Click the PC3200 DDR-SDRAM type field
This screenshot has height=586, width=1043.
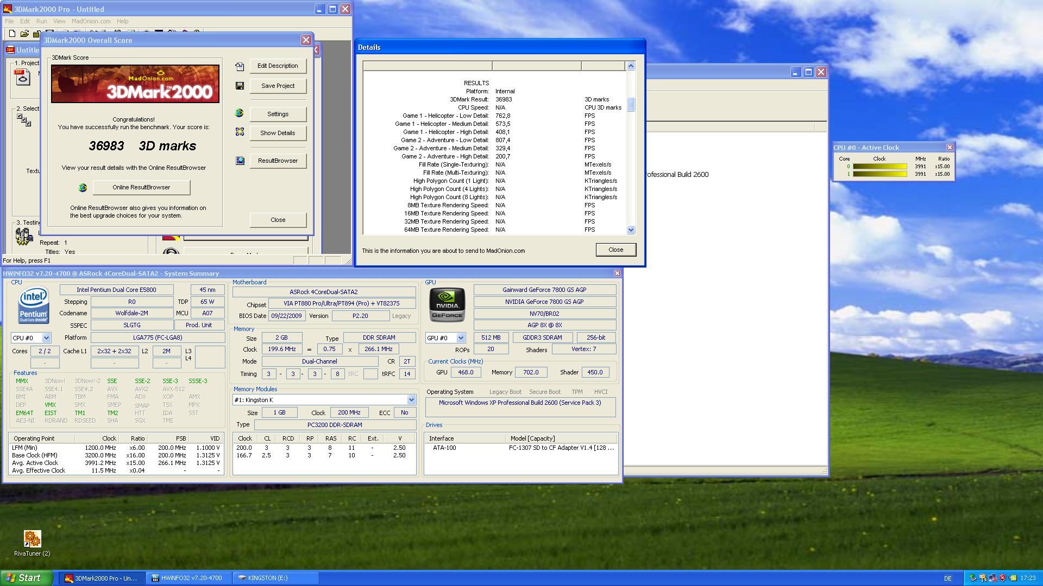coord(335,425)
